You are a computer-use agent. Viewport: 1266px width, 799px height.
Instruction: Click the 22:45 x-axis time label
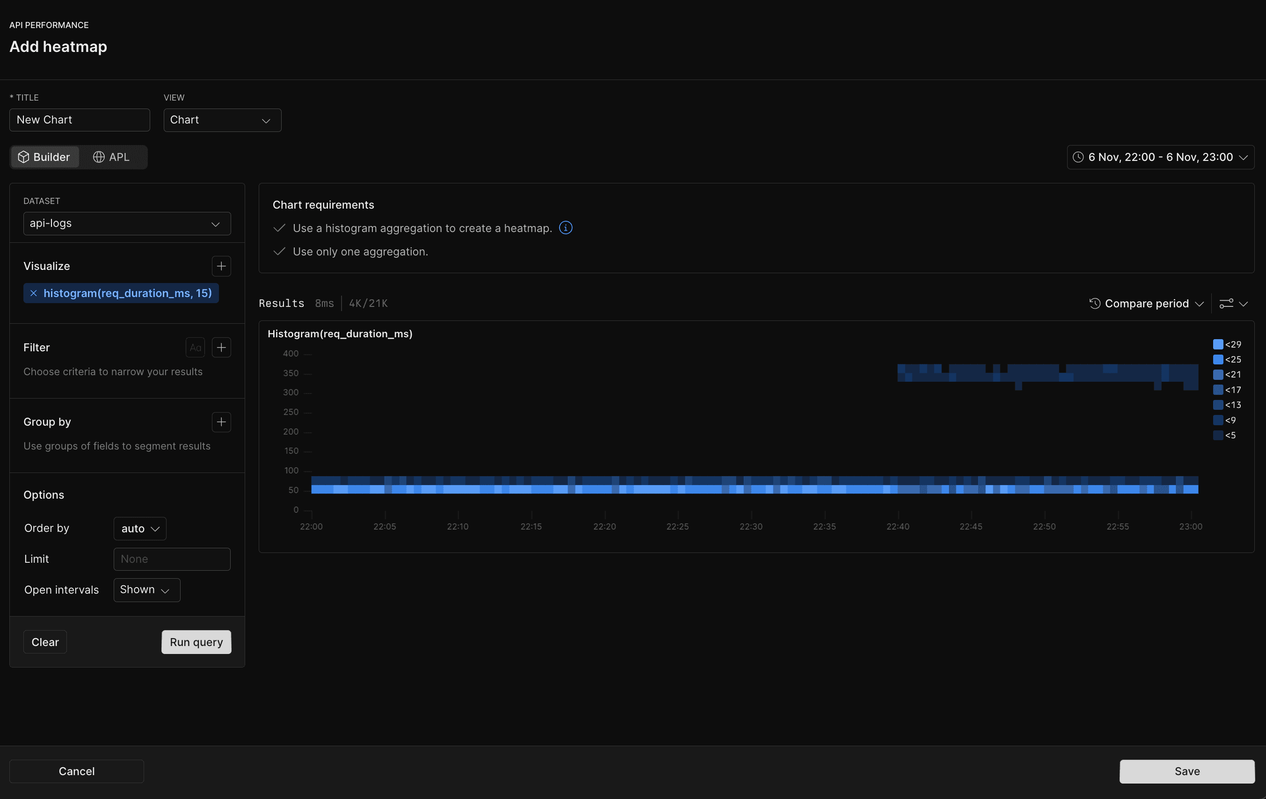click(971, 527)
